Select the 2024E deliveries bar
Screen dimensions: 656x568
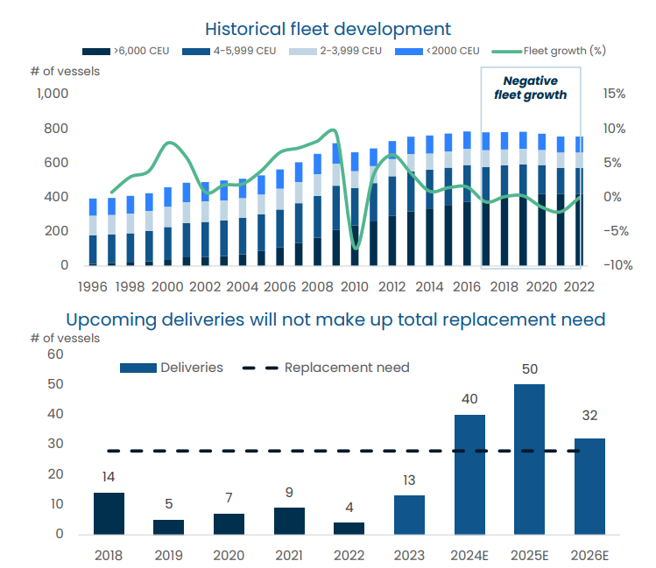[469, 474]
